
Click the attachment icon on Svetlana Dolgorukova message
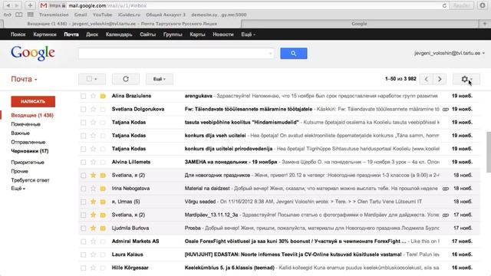click(445, 109)
